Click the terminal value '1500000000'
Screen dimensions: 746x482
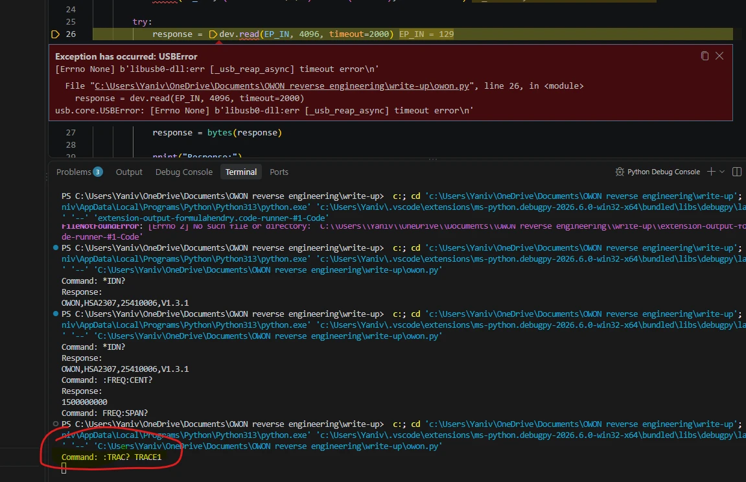pyautogui.click(x=84, y=402)
